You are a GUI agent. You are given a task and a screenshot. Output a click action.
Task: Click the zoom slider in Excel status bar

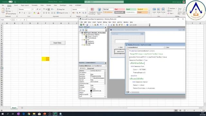coord(194,111)
